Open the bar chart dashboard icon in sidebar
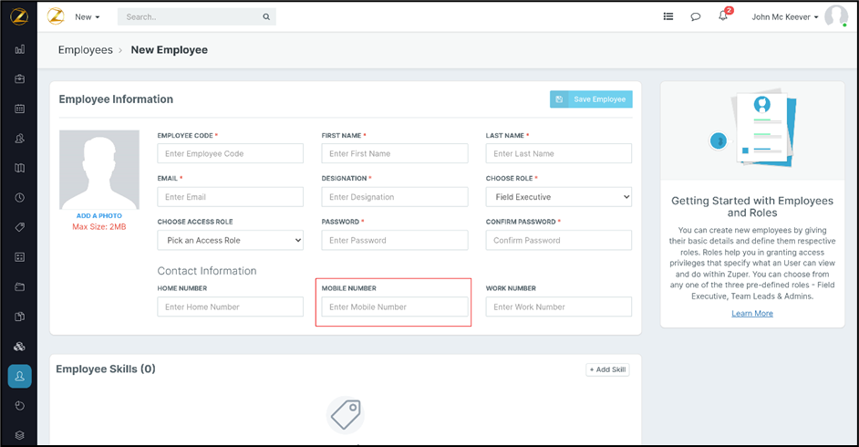This screenshot has width=859, height=447. click(x=20, y=49)
